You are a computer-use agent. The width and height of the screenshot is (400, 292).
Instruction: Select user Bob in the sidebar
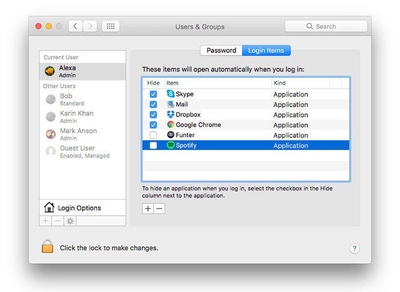[82, 99]
